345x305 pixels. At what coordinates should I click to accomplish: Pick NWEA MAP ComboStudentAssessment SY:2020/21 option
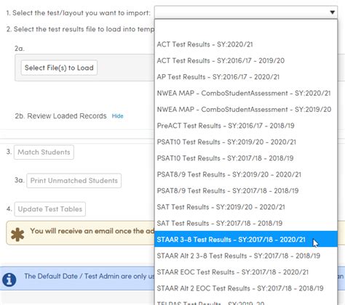[246, 93]
